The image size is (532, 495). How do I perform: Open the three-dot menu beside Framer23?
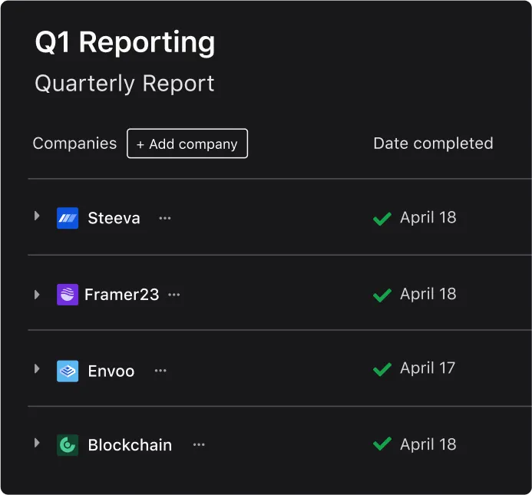[174, 295]
